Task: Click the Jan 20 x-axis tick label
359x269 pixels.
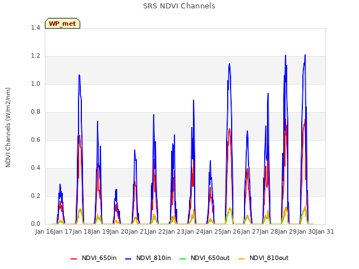Action: tap(119, 231)
